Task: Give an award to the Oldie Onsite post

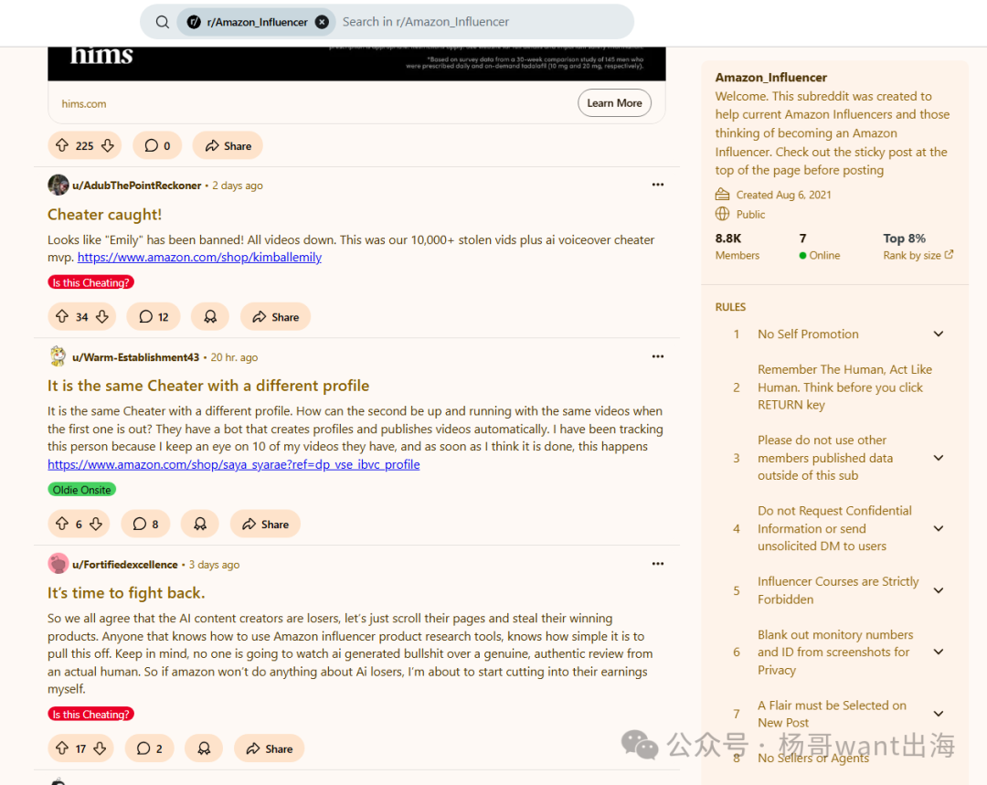Action: click(x=200, y=524)
